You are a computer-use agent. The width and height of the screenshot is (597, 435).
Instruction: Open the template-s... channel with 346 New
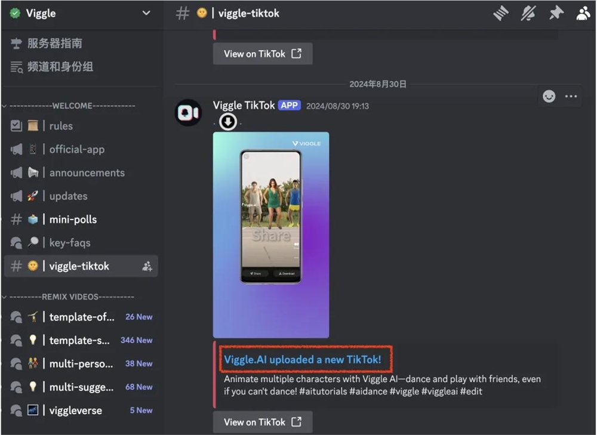pyautogui.click(x=81, y=340)
